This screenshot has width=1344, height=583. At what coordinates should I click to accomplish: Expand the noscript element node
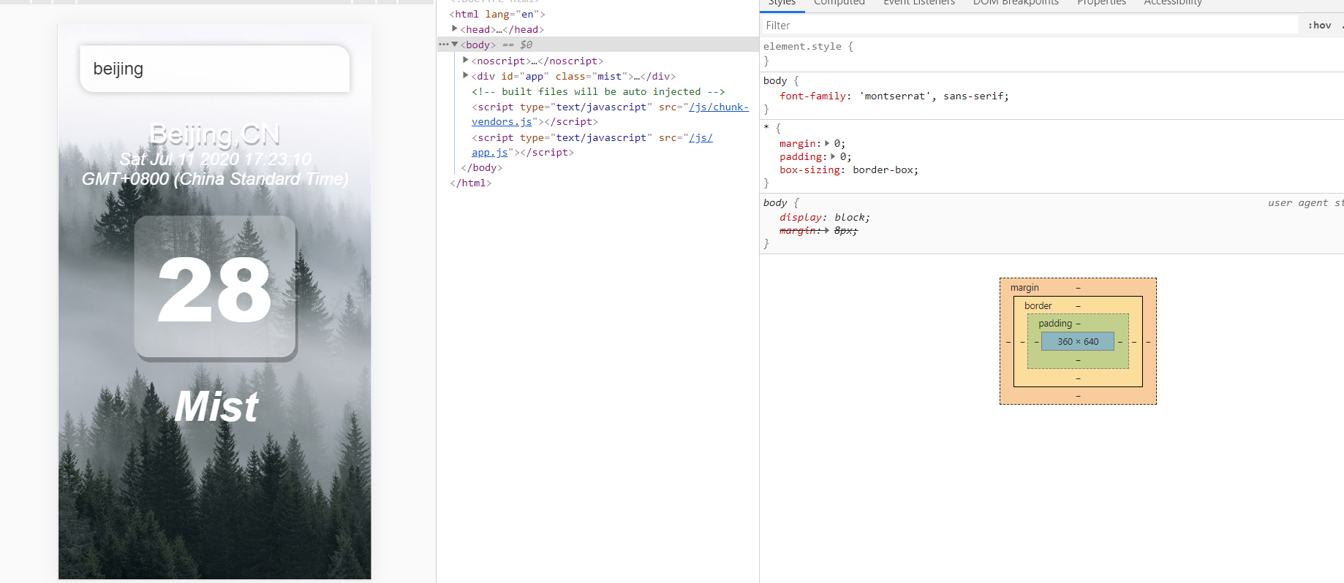point(466,61)
